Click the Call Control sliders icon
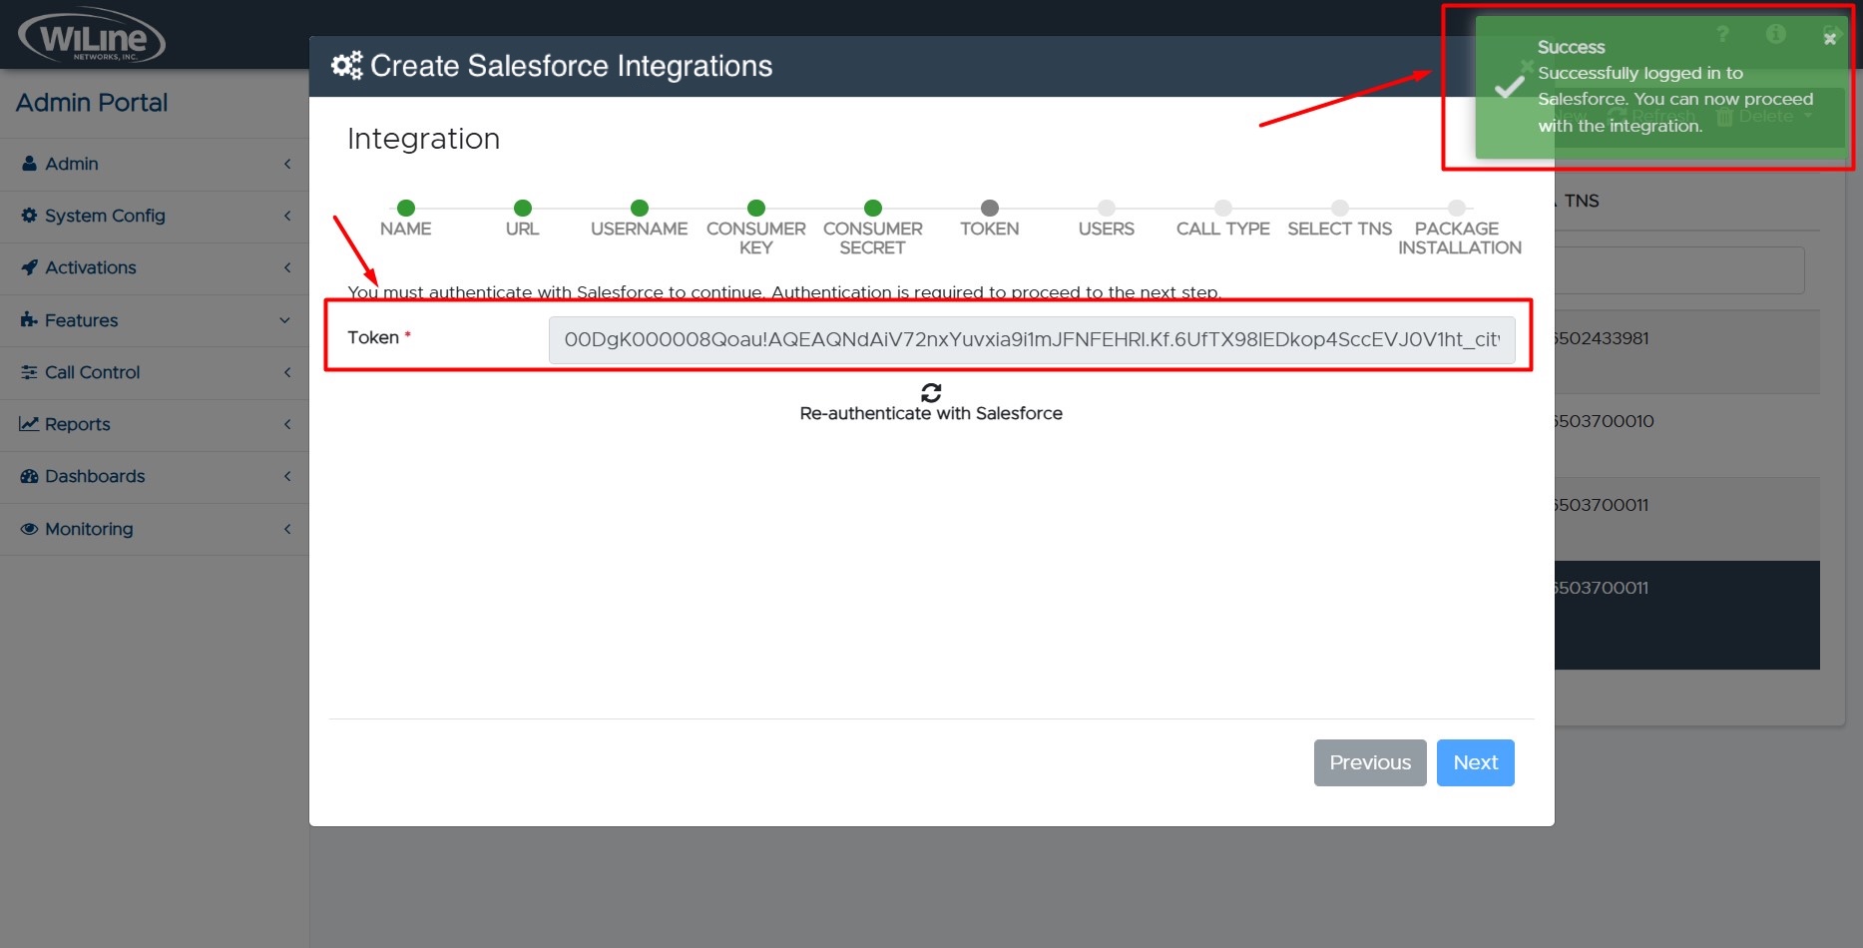This screenshot has width=1863, height=948. pyautogui.click(x=30, y=372)
